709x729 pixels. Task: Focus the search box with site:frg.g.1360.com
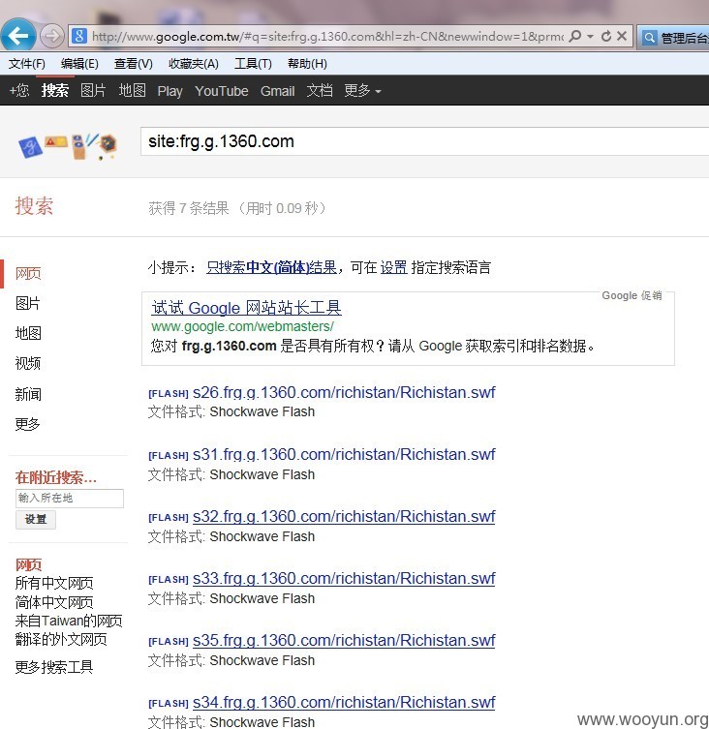[x=424, y=141]
